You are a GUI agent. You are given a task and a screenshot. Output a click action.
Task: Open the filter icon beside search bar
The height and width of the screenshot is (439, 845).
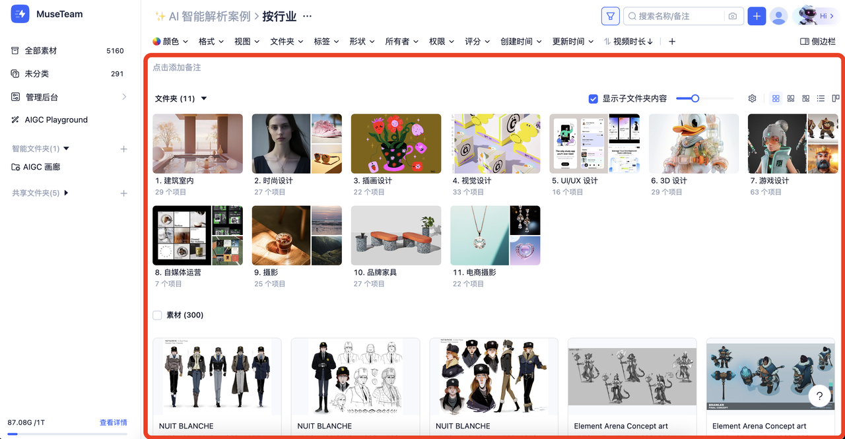(x=609, y=16)
